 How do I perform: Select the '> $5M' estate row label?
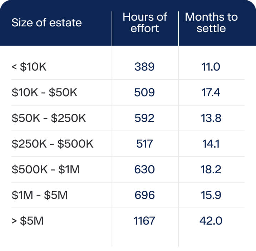28,221
